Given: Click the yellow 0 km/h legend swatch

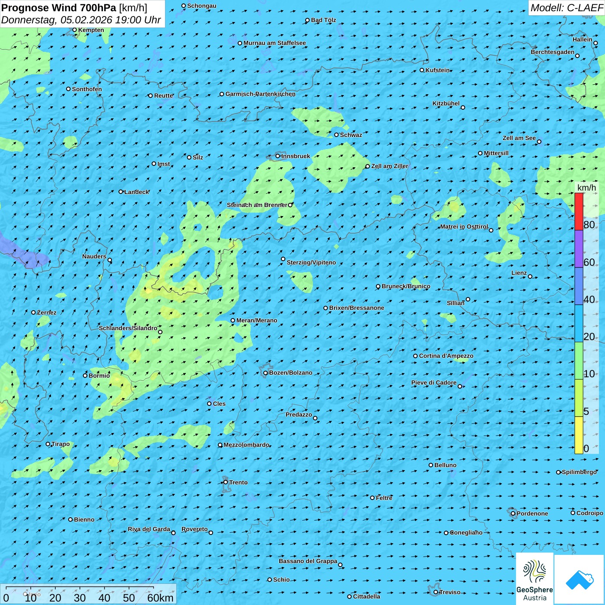Looking at the screenshot, I should pyautogui.click(x=579, y=435).
